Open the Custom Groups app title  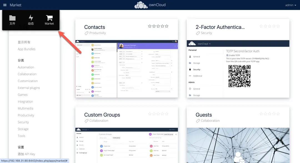(x=102, y=115)
